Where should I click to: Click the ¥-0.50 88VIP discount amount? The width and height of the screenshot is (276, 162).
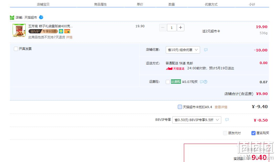coord(261,120)
